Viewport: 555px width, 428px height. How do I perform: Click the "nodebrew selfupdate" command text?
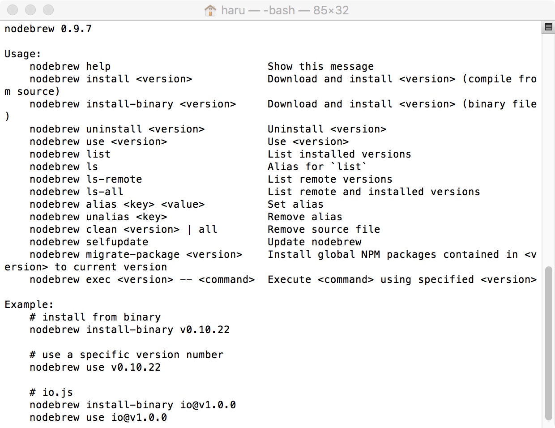pos(89,242)
